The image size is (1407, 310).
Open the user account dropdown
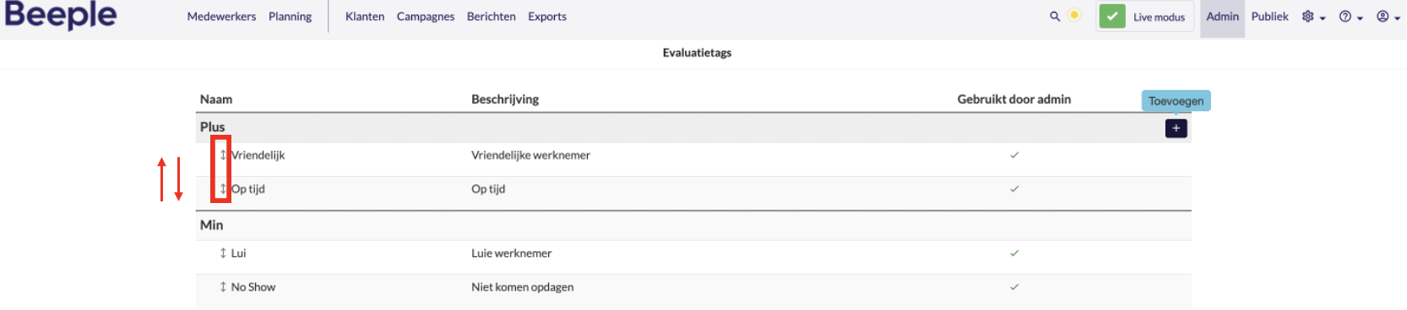click(1388, 17)
